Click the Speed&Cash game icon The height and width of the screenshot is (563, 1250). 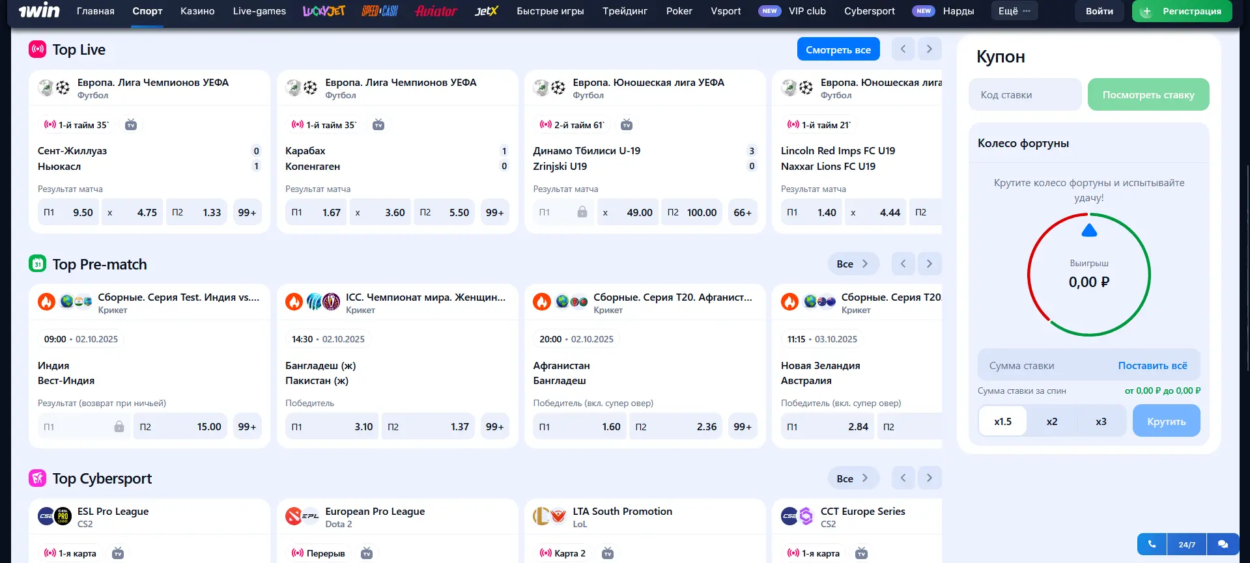click(380, 11)
